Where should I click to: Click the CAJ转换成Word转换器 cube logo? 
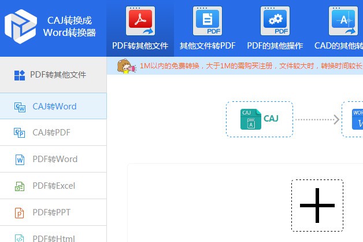pyautogui.click(x=21, y=27)
